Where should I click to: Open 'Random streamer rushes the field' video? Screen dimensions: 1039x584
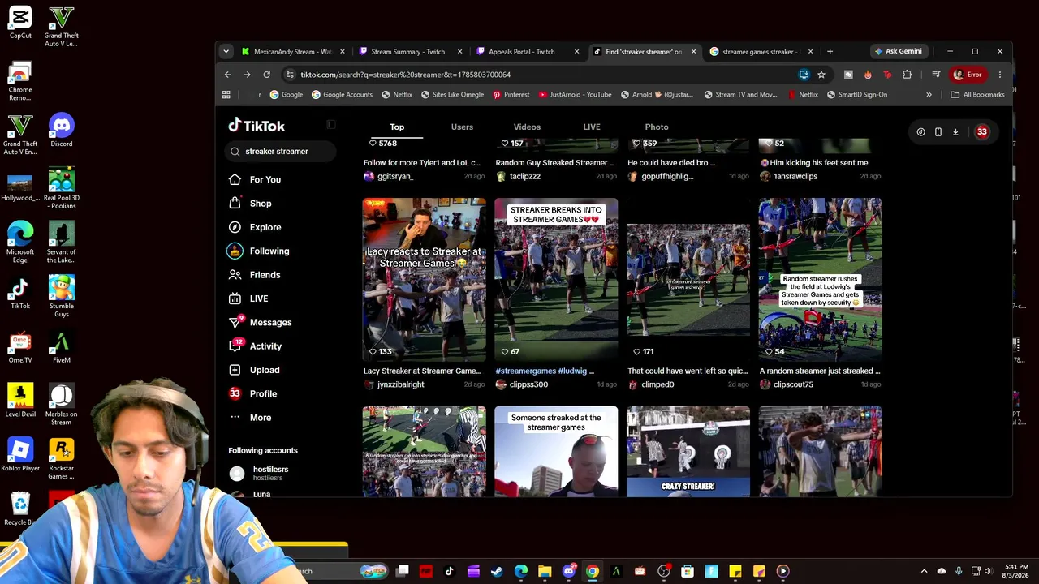click(x=820, y=279)
